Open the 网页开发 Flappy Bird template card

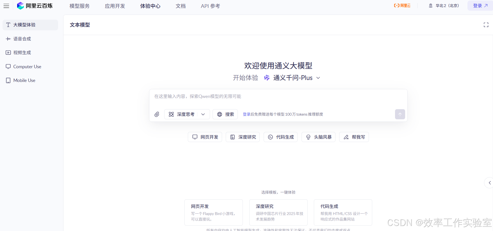pyautogui.click(x=214, y=212)
